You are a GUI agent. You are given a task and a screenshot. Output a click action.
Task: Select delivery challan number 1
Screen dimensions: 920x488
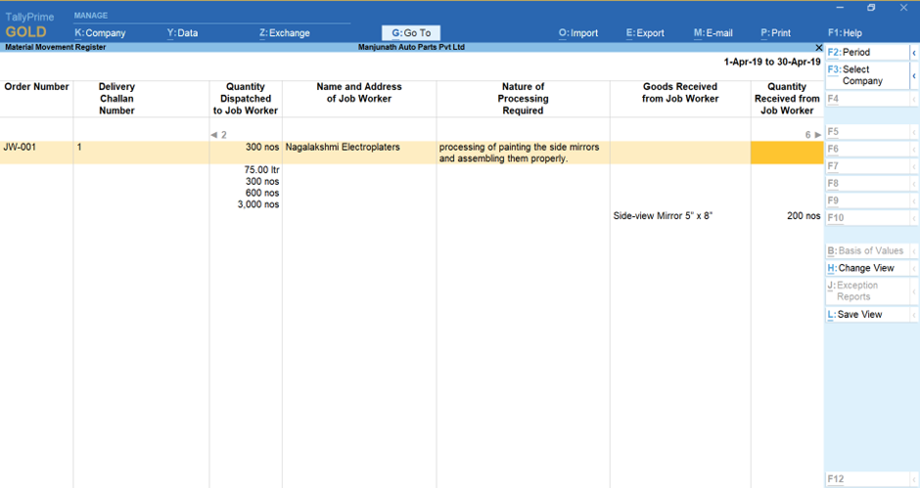pyautogui.click(x=79, y=148)
